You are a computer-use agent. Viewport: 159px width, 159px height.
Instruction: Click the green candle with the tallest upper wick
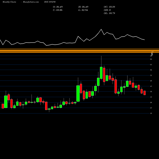click(101, 73)
